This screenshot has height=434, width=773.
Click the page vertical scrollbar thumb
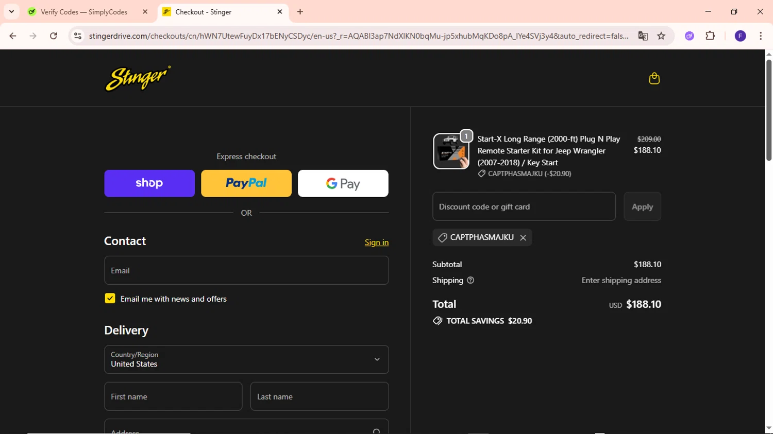click(769, 111)
